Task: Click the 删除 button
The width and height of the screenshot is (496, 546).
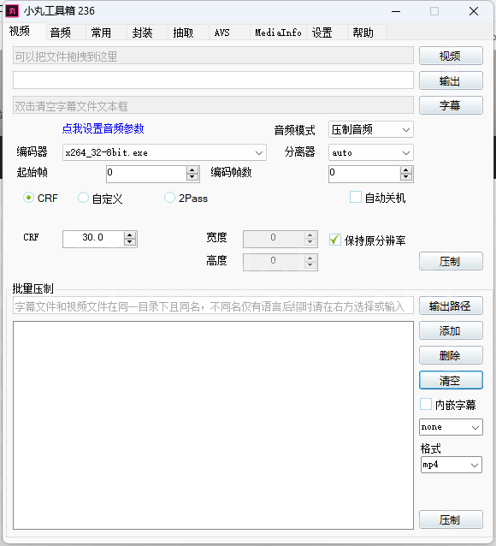Action: point(451,355)
